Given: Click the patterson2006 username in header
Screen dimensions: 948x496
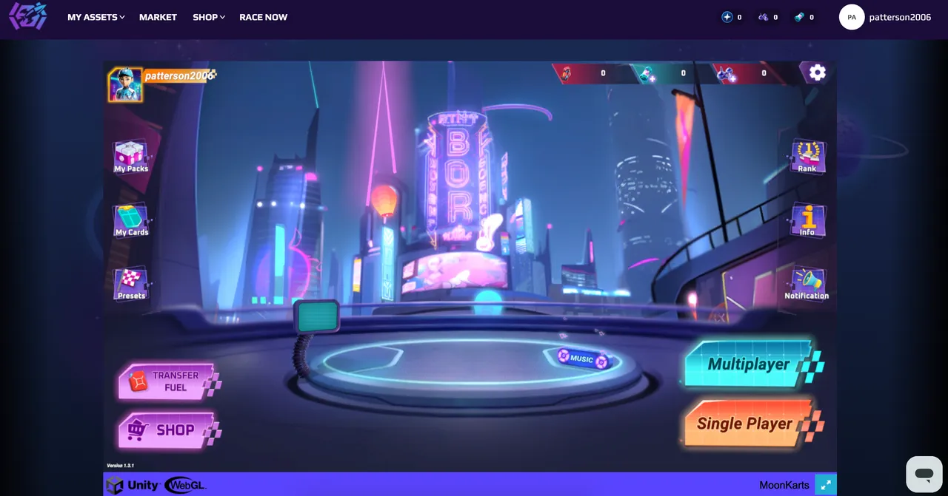Looking at the screenshot, I should click(900, 17).
